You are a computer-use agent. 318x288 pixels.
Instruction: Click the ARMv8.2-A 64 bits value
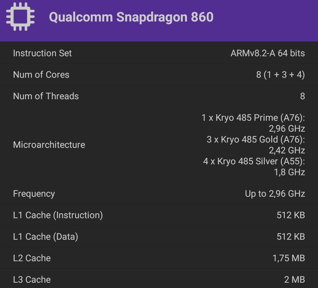pyautogui.click(x=267, y=53)
